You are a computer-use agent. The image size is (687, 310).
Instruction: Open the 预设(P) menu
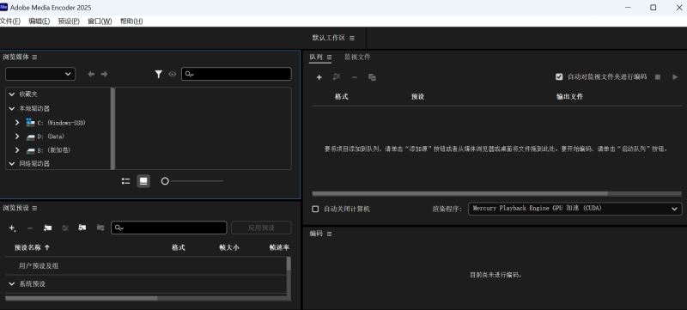(x=69, y=21)
